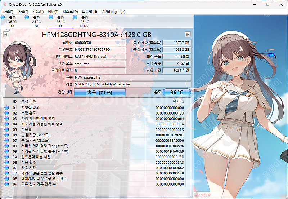Click the standard field NVM Express 1.2
The image size is (288, 199).
coord(132,77)
